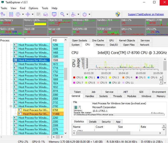Open the Environment tab
Image resolution: width=168 pixels, height=143 pixels.
pos(159,92)
